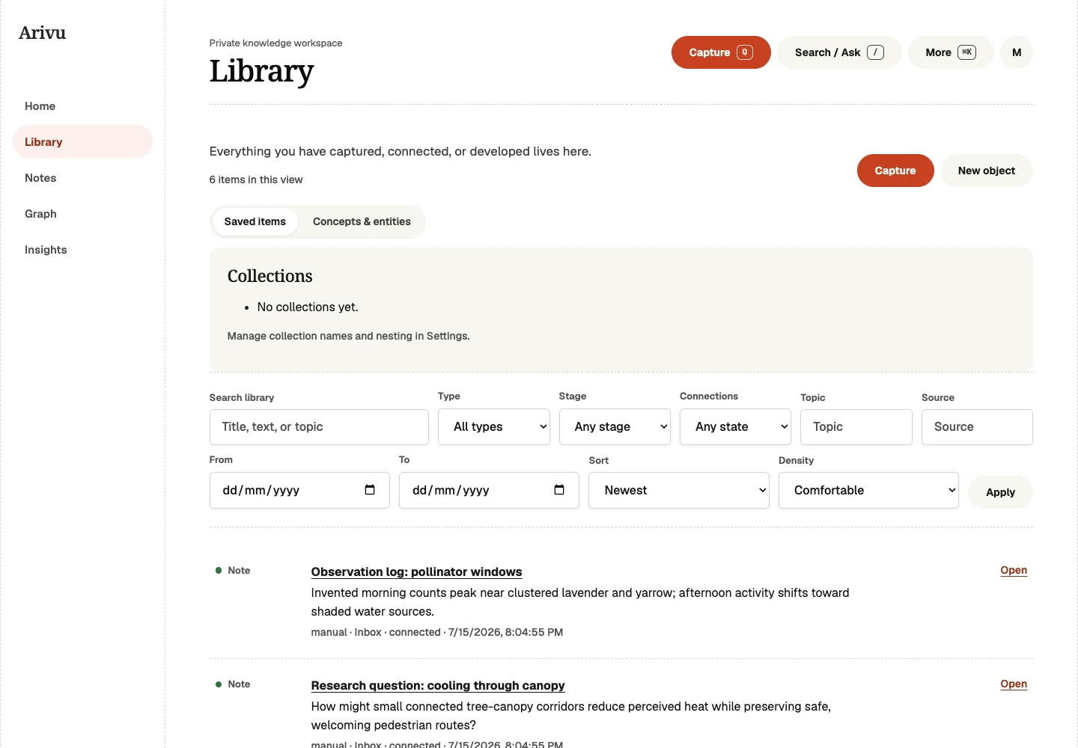This screenshot has height=748, width=1078.
Task: Select Library in the sidebar
Action: [82, 142]
